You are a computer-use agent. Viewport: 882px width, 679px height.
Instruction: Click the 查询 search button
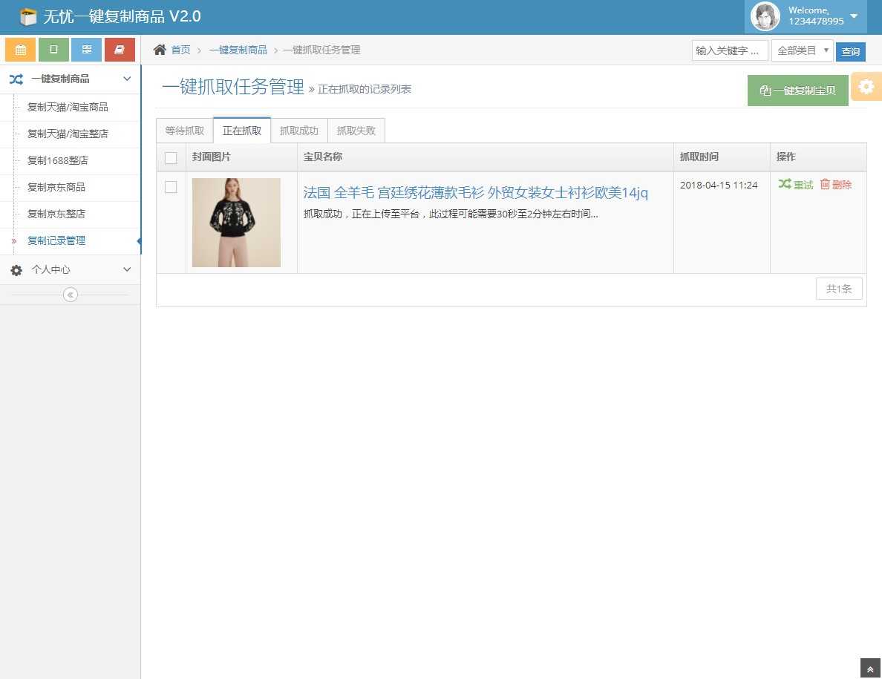click(x=851, y=51)
